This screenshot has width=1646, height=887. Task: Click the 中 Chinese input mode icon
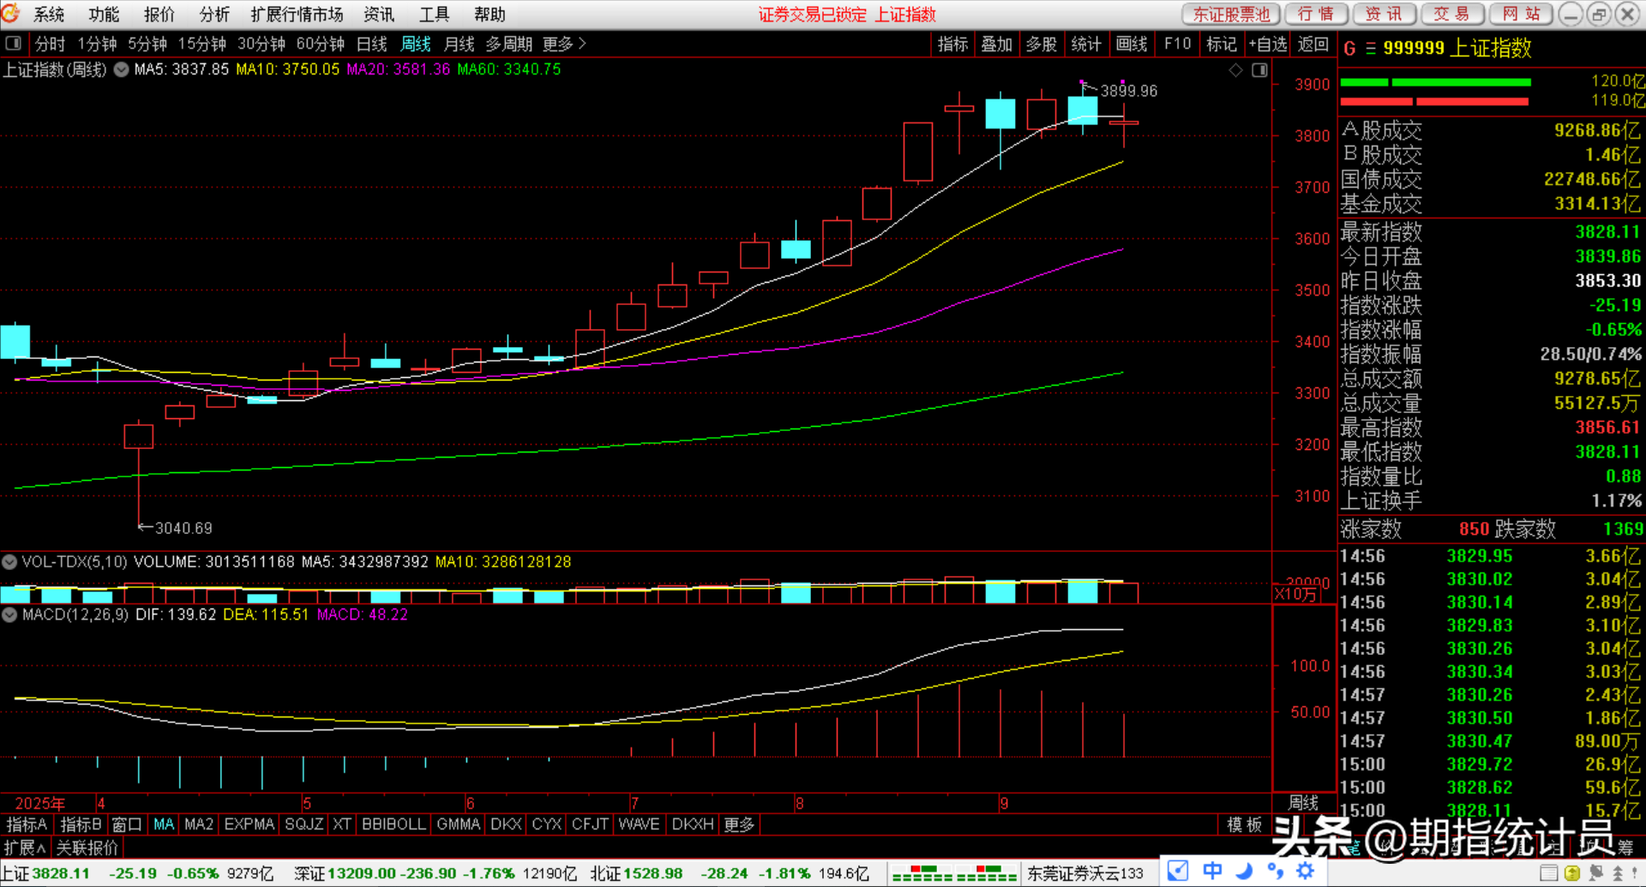tap(1212, 872)
